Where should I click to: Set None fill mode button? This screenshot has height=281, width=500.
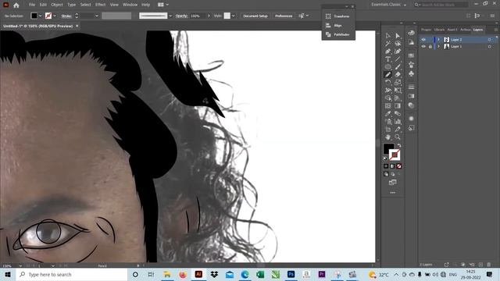click(x=399, y=166)
